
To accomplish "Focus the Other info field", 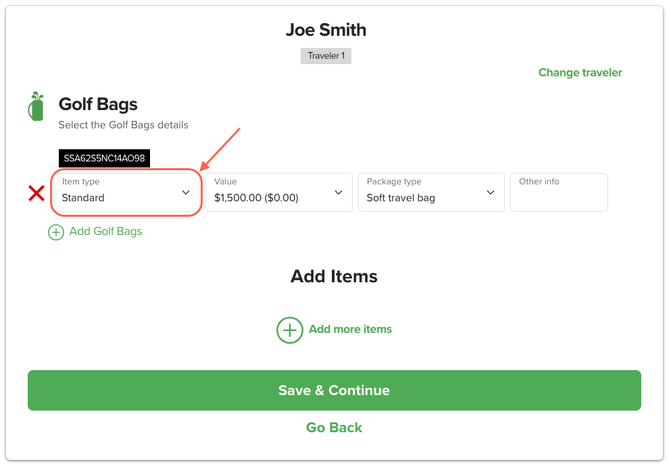I will pyautogui.click(x=559, y=192).
